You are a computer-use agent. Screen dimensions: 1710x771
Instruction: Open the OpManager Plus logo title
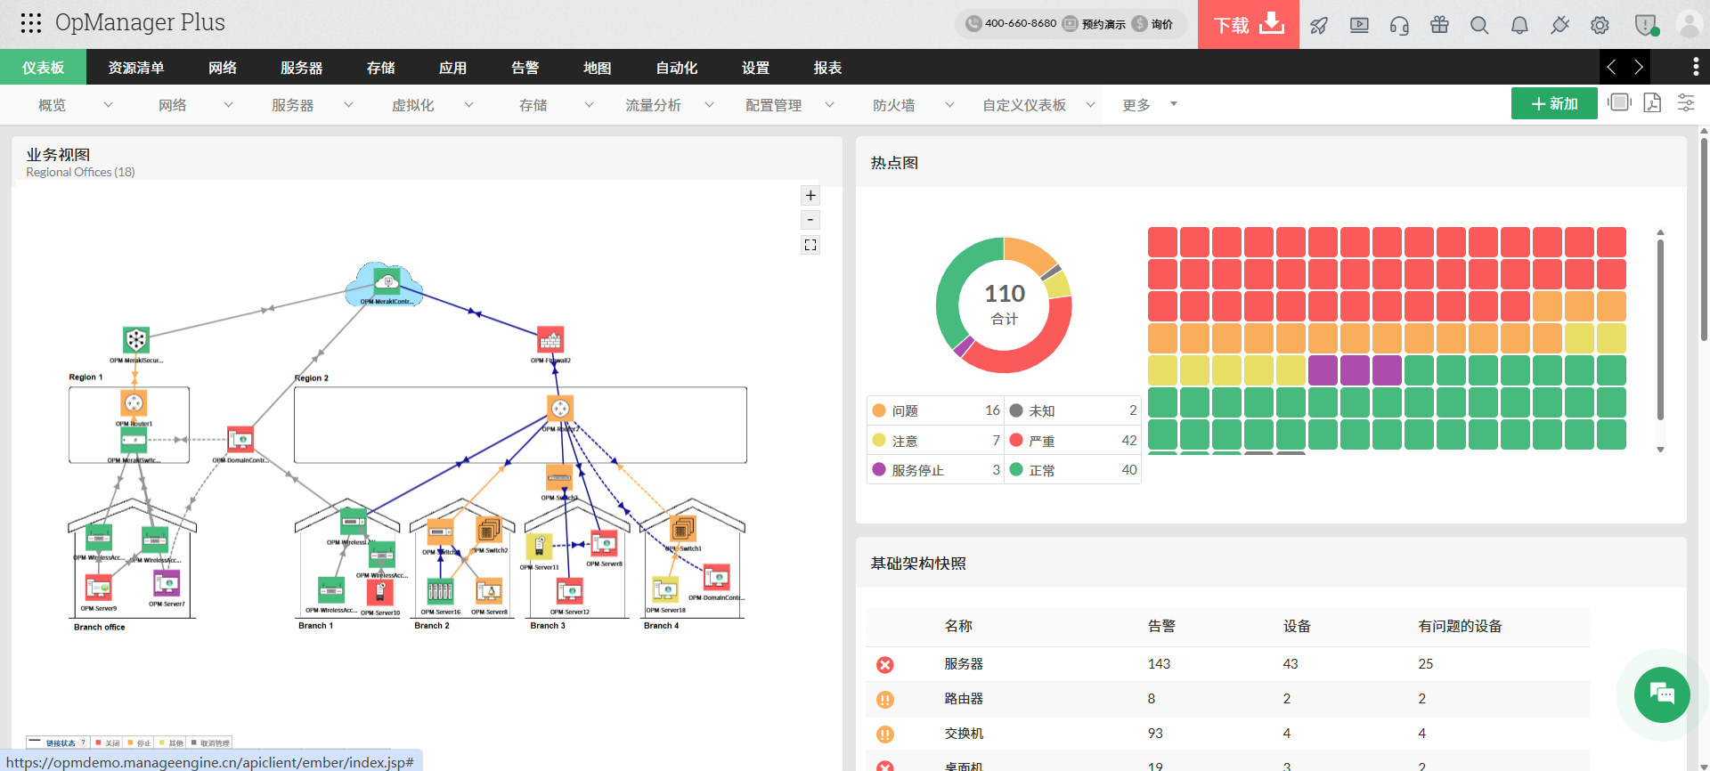[x=140, y=23]
